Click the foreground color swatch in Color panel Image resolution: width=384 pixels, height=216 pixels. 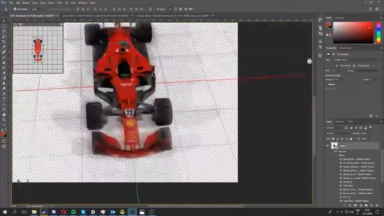pyautogui.click(x=328, y=25)
